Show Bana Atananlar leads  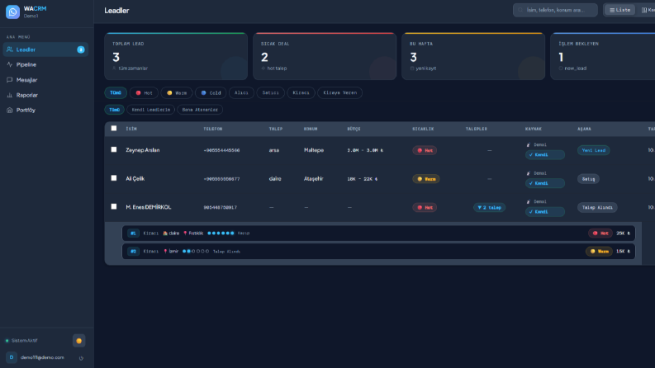[200, 110]
